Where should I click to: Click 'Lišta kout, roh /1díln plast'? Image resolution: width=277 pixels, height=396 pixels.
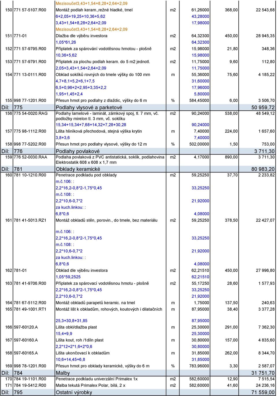coord(79,340)
